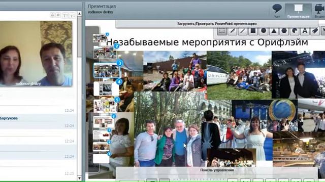Viewport: 325px width, 182px height.
Task: Select the hexagon shape tool
Action: [284, 31]
